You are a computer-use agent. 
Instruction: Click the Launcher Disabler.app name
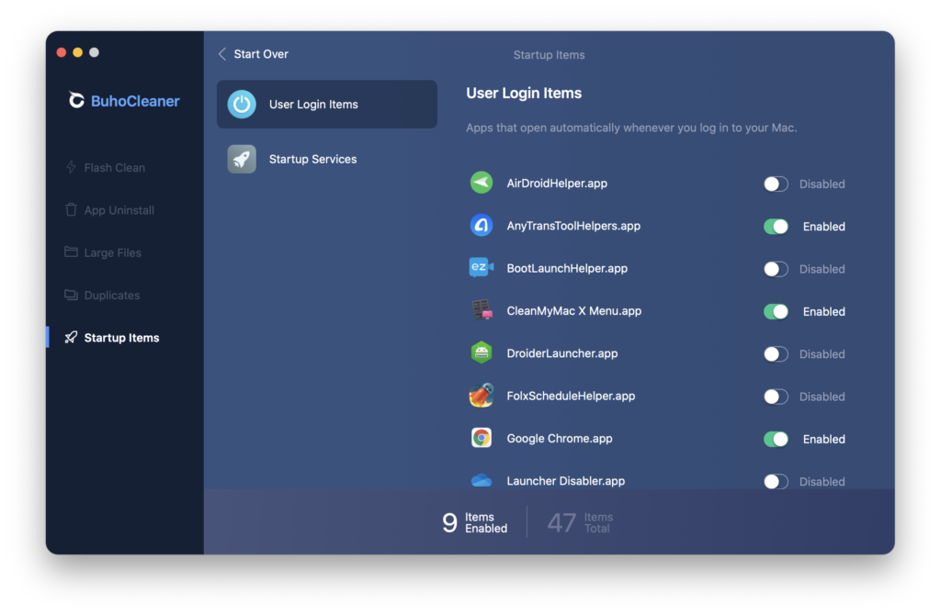click(565, 481)
